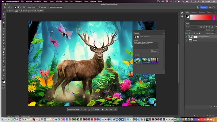Click the vertical hue slider in Colore panel
217x122 pixels.
[214, 17]
